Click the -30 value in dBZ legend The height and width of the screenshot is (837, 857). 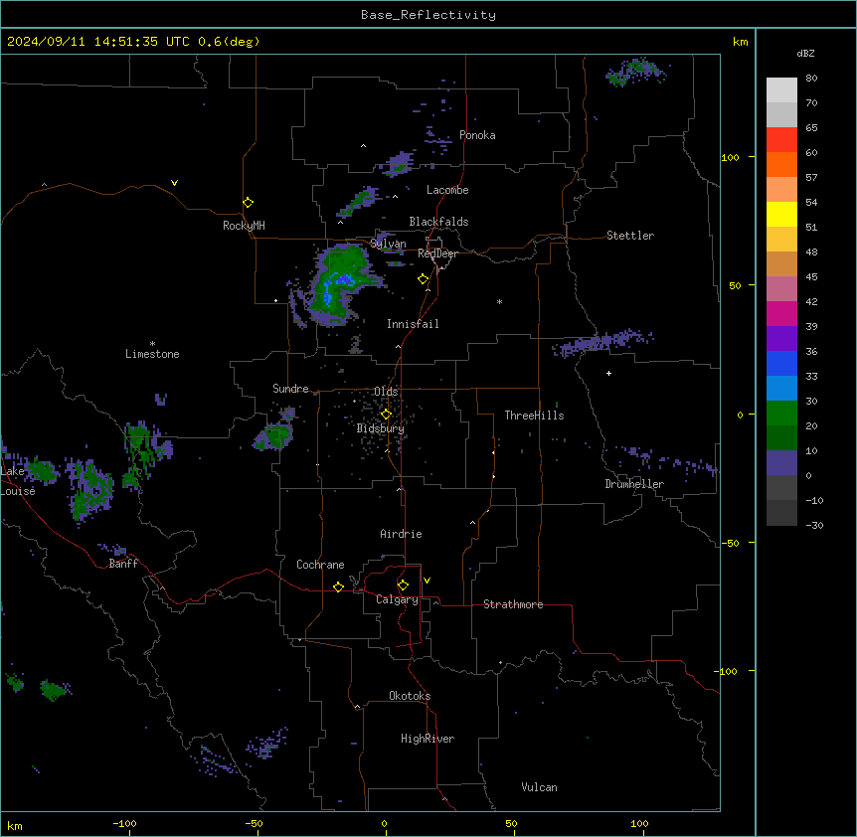click(x=814, y=525)
